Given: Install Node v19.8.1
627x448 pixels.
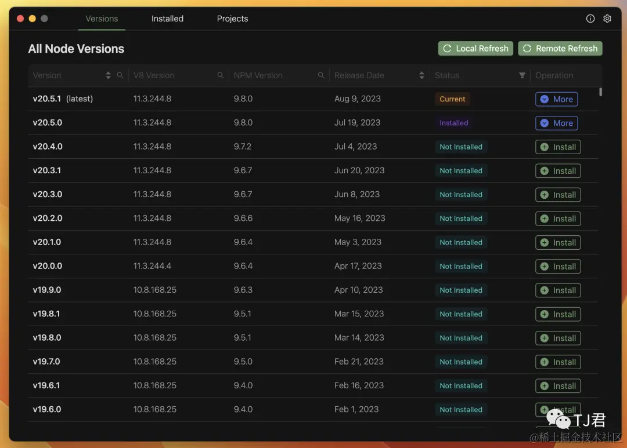Looking at the screenshot, I should click(558, 314).
